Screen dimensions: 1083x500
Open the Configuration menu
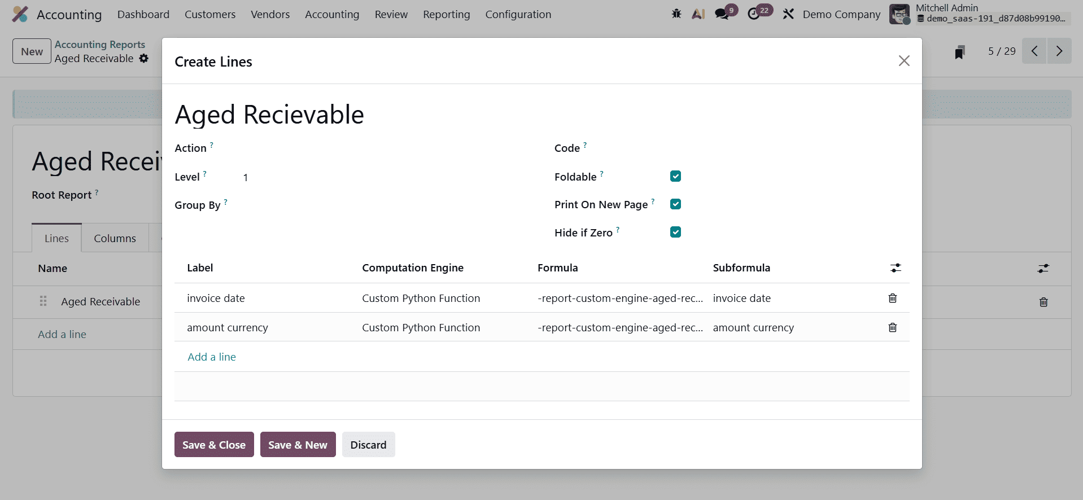click(518, 14)
